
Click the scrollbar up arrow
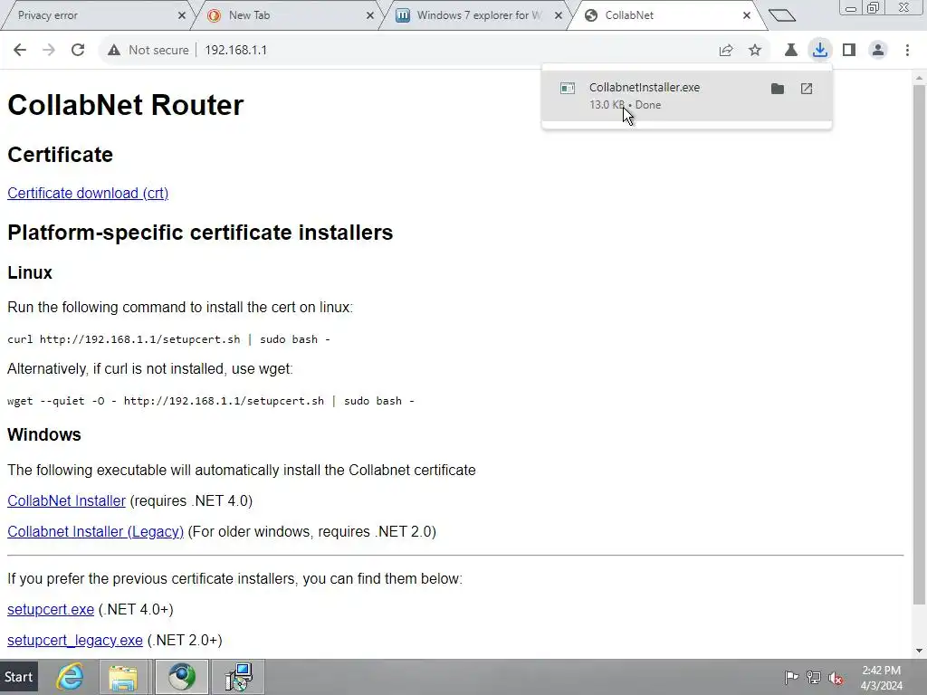coord(919,78)
